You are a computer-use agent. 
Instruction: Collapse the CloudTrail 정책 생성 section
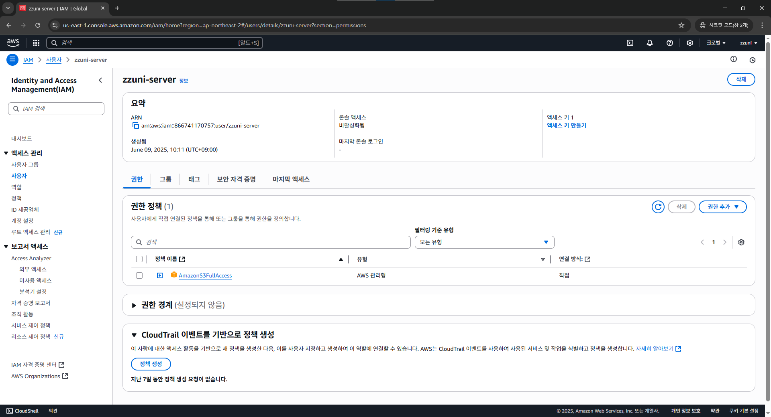(134, 335)
